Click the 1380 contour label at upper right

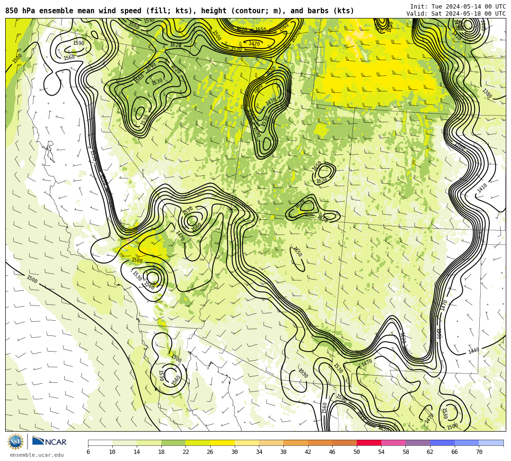click(x=487, y=94)
